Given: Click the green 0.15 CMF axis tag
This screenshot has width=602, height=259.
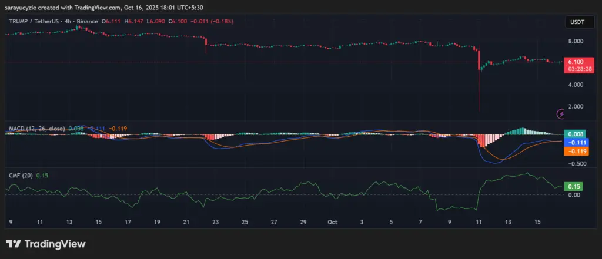Looking at the screenshot, I should tap(573, 187).
